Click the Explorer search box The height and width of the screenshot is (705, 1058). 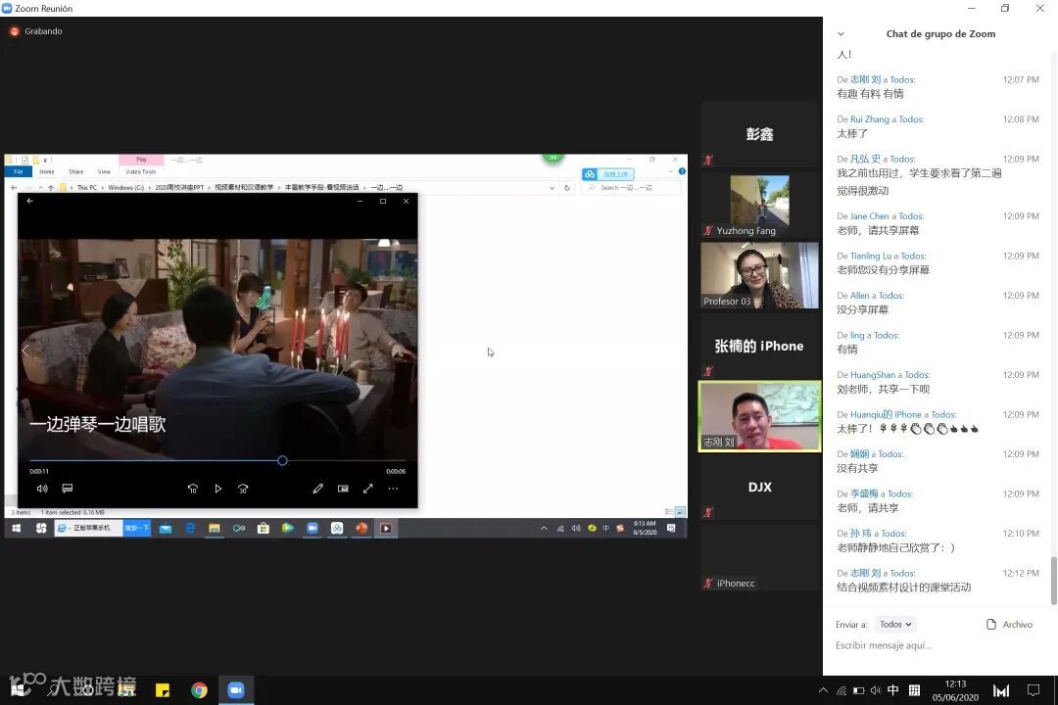pyautogui.click(x=631, y=188)
